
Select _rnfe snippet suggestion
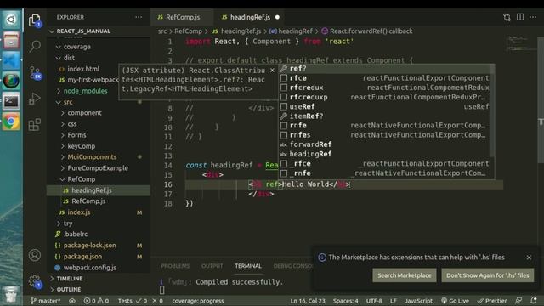385,173
